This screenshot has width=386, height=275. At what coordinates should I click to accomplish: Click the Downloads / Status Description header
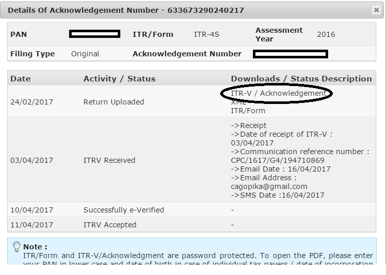coord(301,79)
